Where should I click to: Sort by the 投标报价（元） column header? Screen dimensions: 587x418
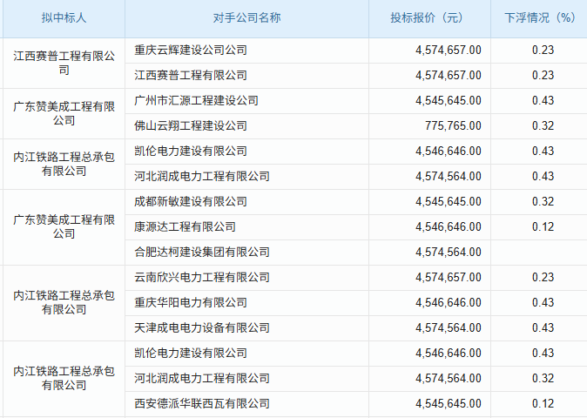[x=427, y=18]
